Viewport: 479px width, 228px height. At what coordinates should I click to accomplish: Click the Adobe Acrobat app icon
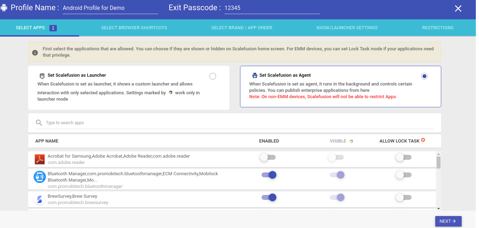click(40, 159)
